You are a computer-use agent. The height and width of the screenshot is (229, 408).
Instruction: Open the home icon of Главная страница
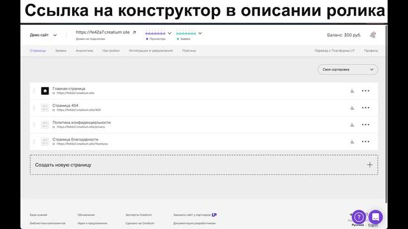[45, 91]
